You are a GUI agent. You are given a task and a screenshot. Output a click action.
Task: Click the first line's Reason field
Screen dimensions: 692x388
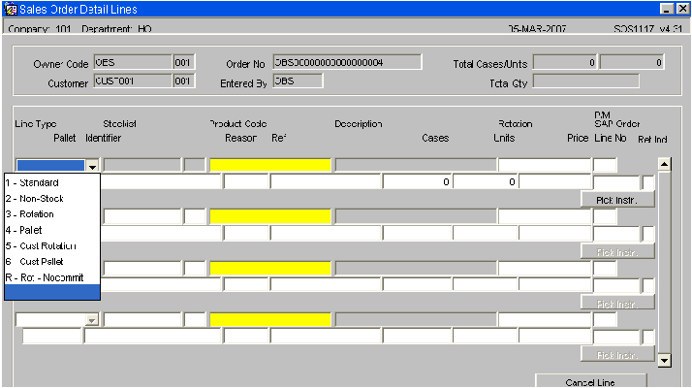(246, 181)
